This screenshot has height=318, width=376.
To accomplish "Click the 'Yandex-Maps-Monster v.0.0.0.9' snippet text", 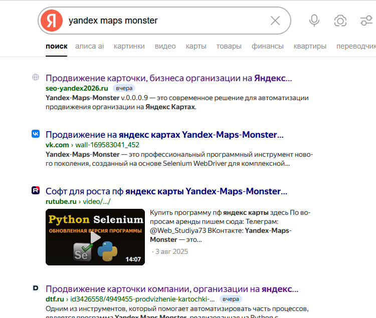I will [x=177, y=102].
